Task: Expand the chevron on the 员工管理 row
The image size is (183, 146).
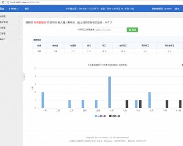Action: click(19, 34)
